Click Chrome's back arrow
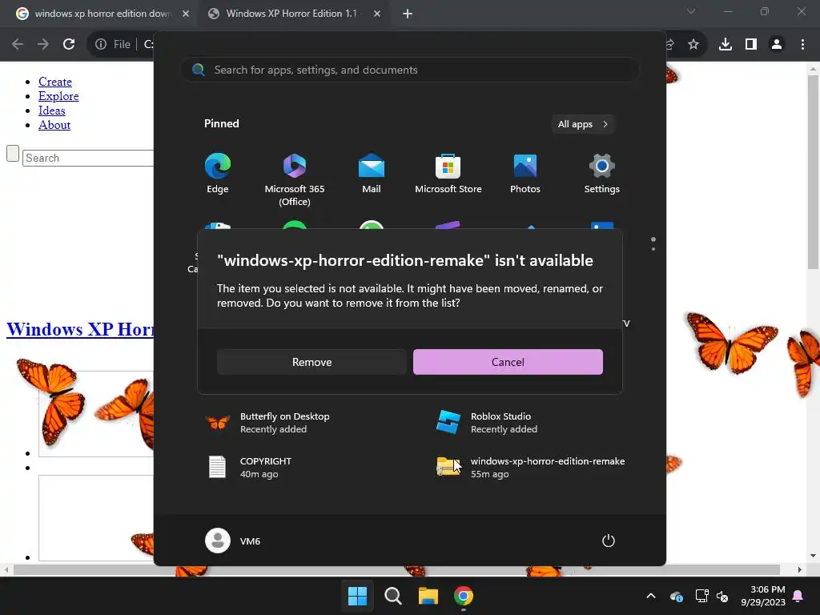Screen dimensions: 820x615 click(x=18, y=44)
